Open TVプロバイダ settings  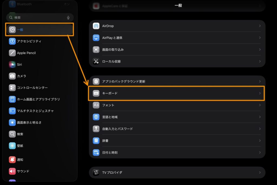(x=112, y=172)
